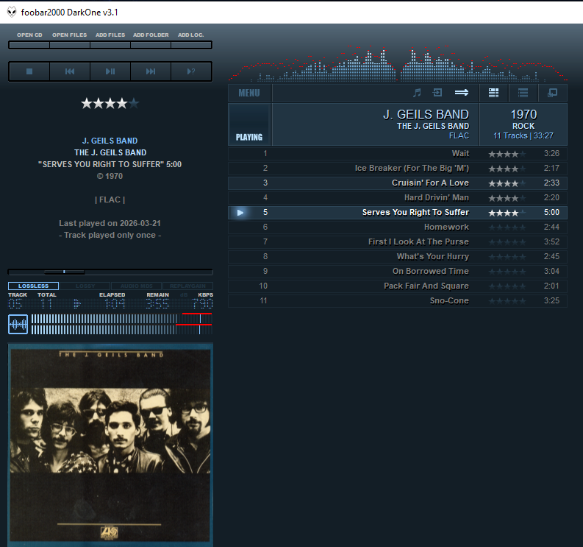583x547 pixels.
Task: Select the AUDIO MD5 tab
Action: point(137,286)
